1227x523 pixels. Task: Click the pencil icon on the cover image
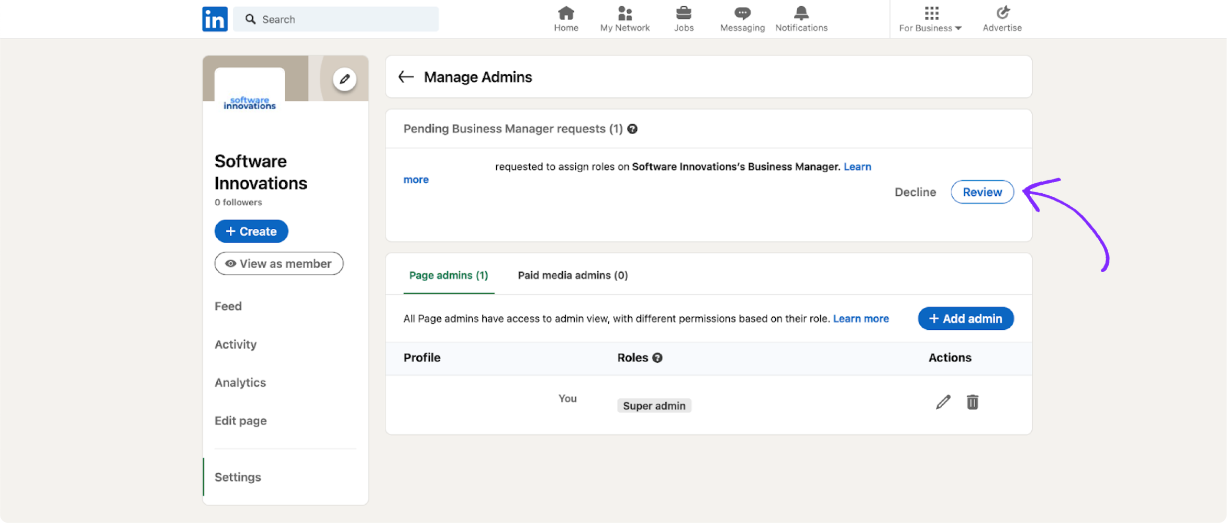click(344, 79)
